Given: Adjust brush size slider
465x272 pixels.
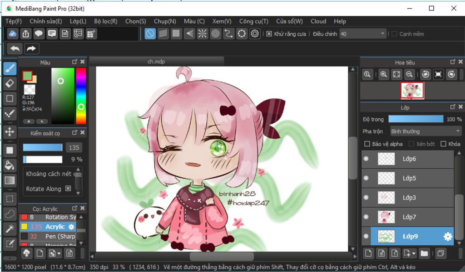Looking at the screenshot, I should (x=43, y=147).
